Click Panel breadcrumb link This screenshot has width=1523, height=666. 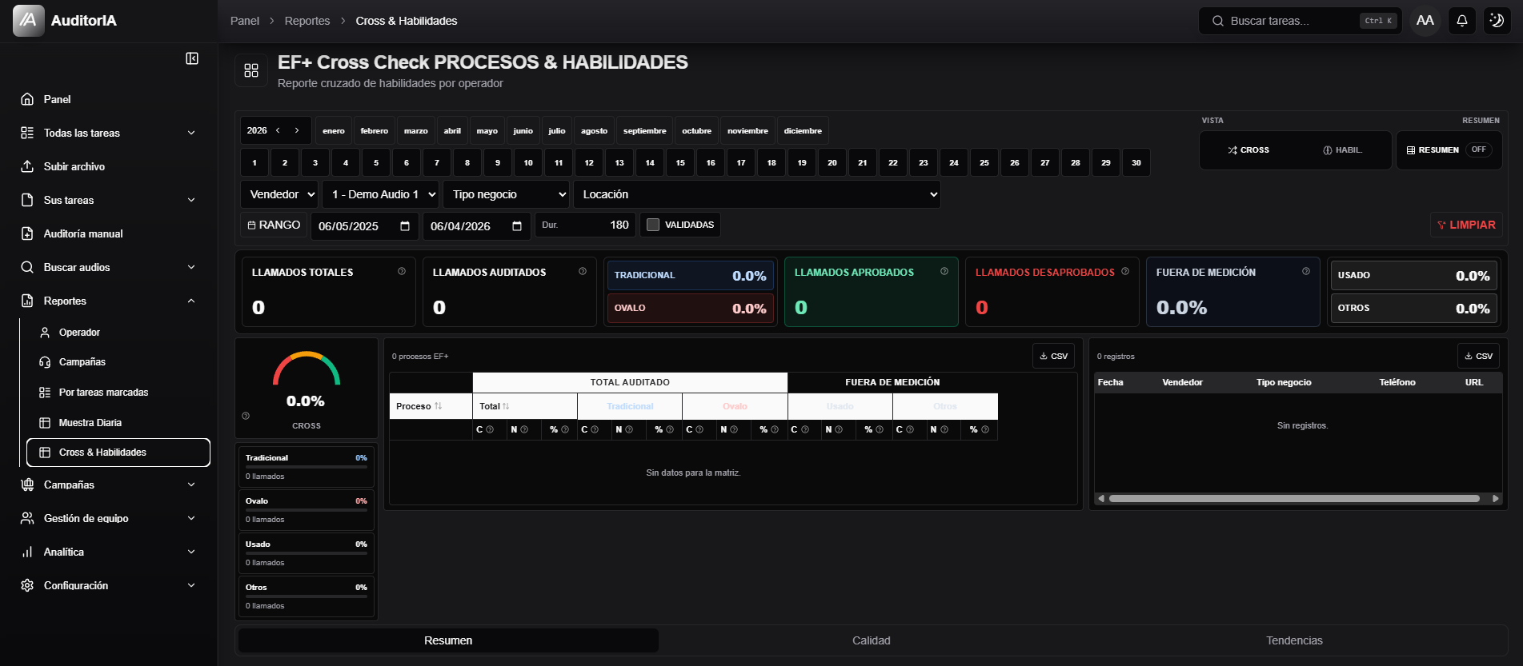(245, 21)
